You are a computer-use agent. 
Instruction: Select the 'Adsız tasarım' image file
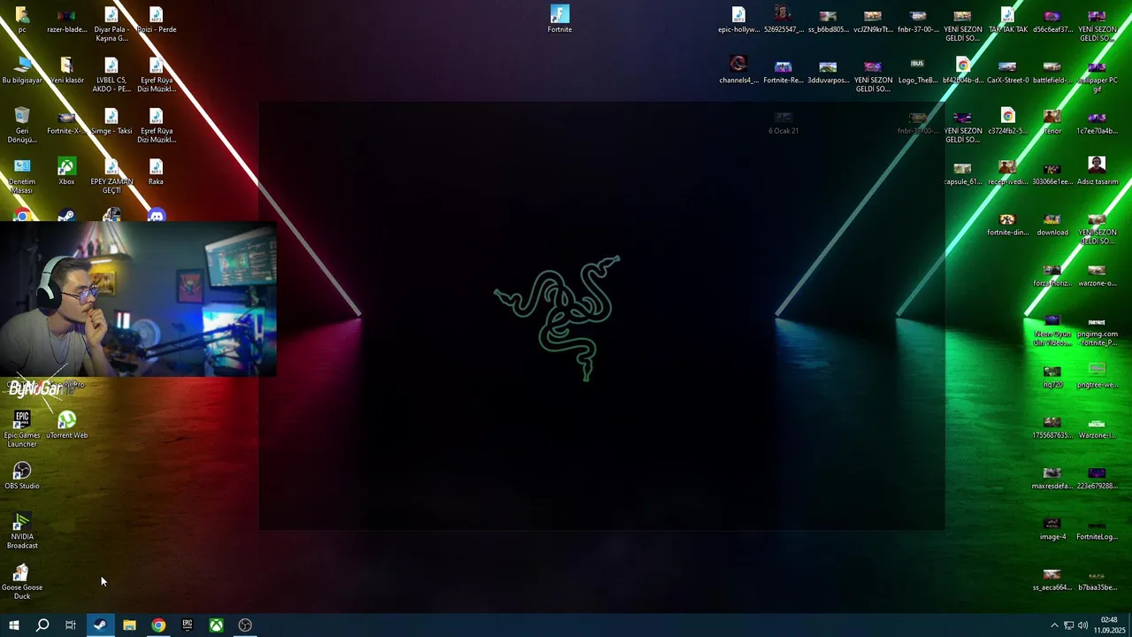1097,173
